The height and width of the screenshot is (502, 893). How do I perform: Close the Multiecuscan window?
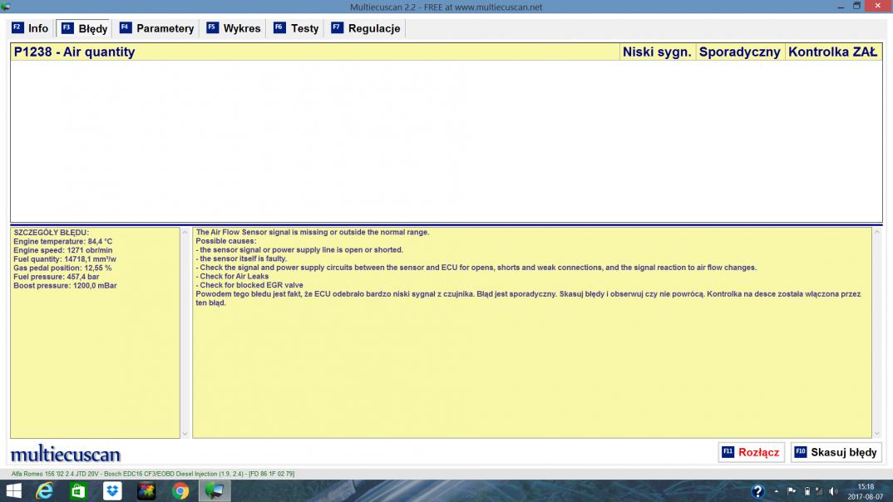[878, 6]
